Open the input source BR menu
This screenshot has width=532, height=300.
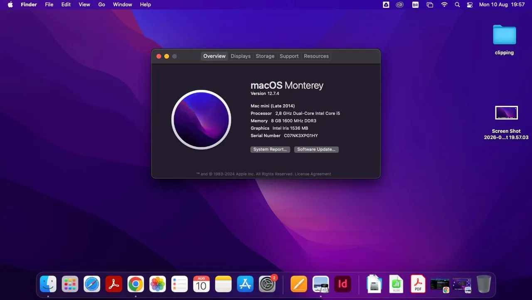[x=415, y=5]
